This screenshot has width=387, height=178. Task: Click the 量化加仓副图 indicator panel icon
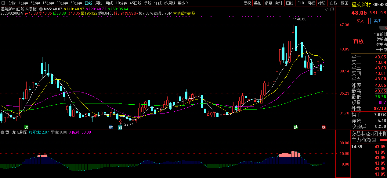(2, 132)
